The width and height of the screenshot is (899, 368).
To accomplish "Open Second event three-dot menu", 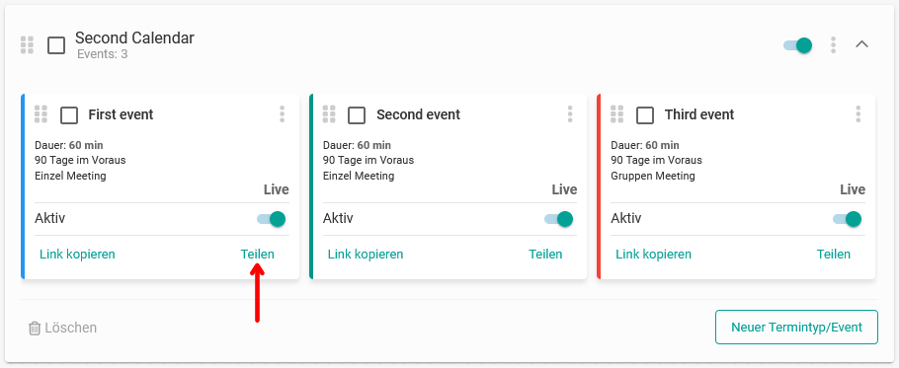I will click(570, 113).
